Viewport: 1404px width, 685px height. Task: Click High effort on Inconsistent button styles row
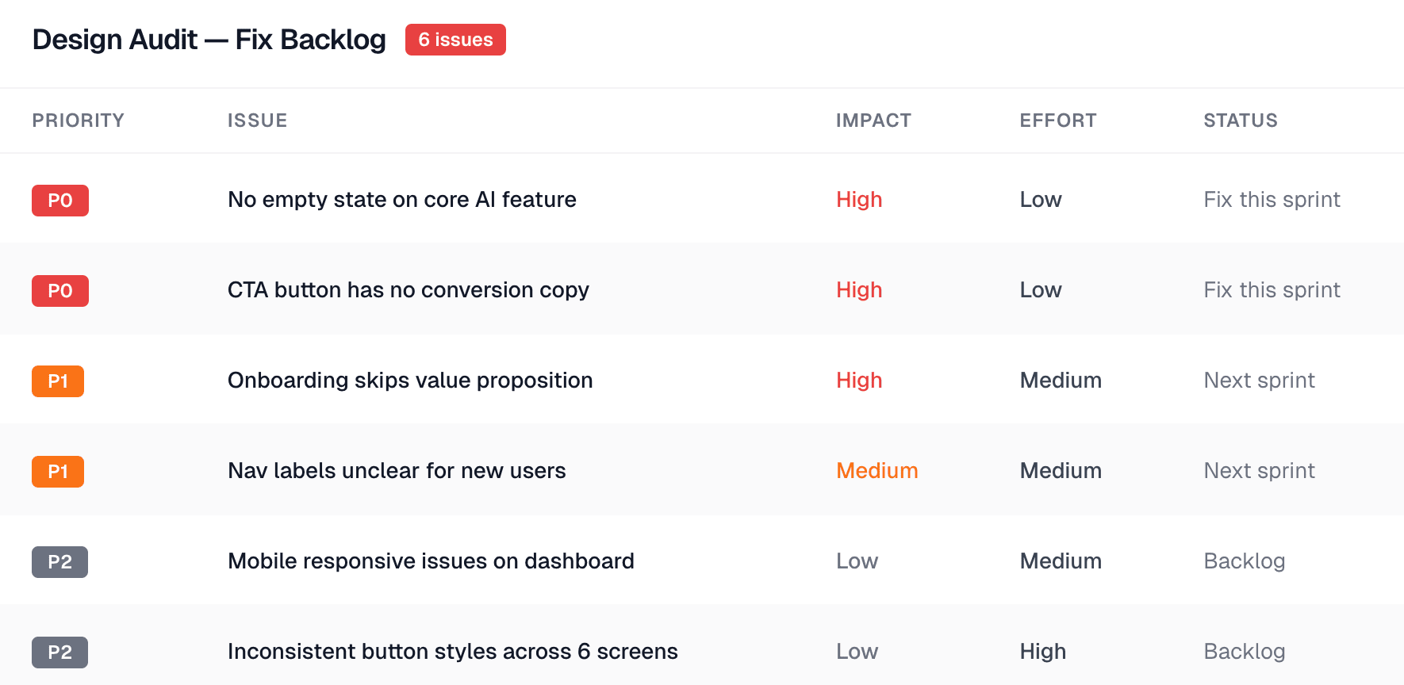(1042, 652)
